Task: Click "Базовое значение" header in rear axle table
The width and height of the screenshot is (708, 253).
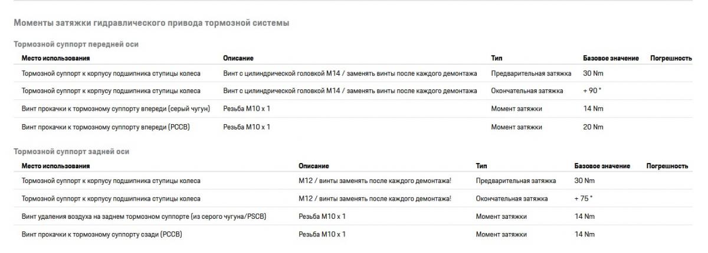Action: pos(602,167)
